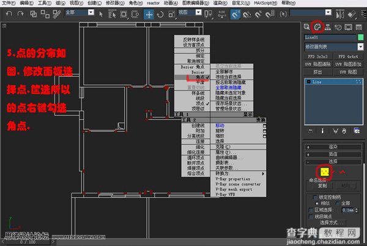
Task: Click the settings box beside 旋转
Action: pos(264,131)
